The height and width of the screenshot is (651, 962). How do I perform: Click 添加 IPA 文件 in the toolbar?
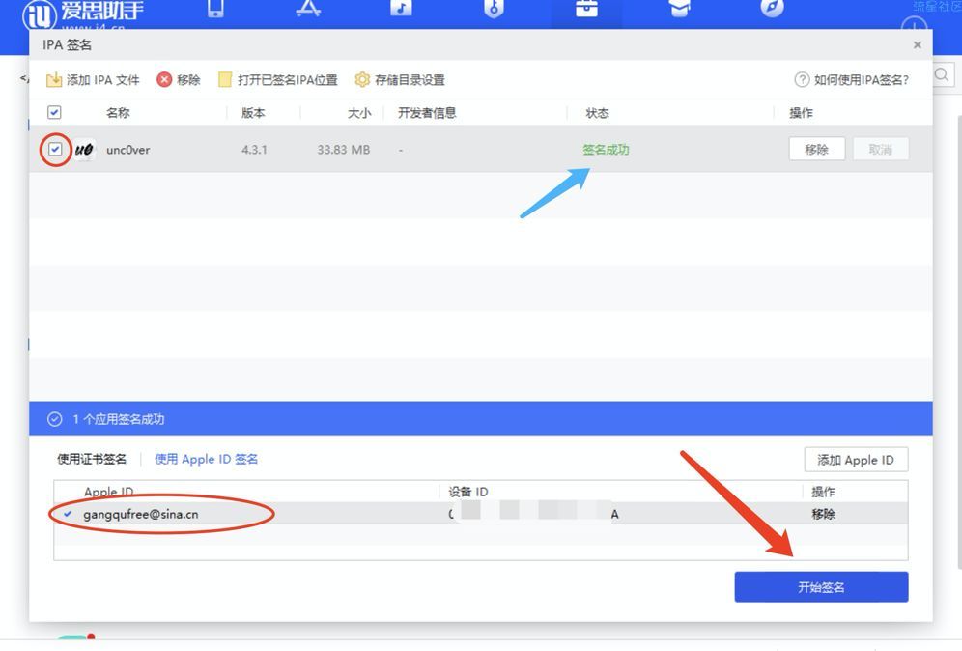[x=94, y=80]
